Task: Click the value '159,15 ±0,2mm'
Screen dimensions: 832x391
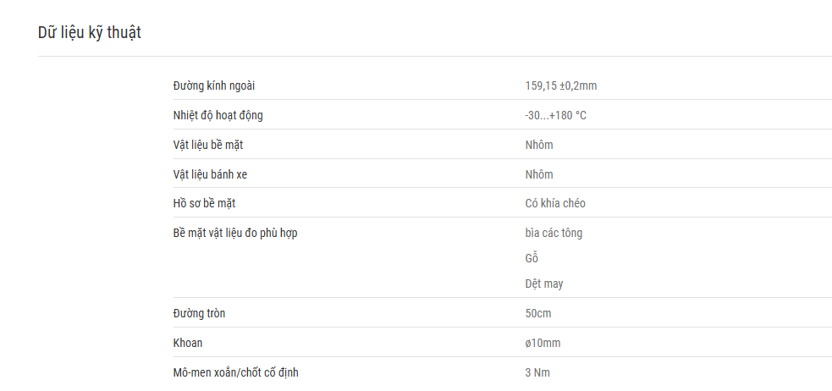Action: pos(561,86)
